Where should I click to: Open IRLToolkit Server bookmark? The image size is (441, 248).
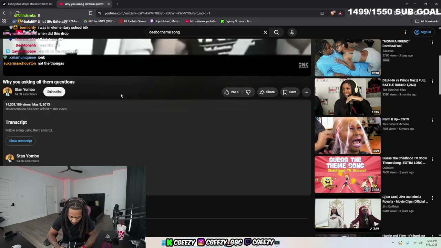(x=133, y=21)
